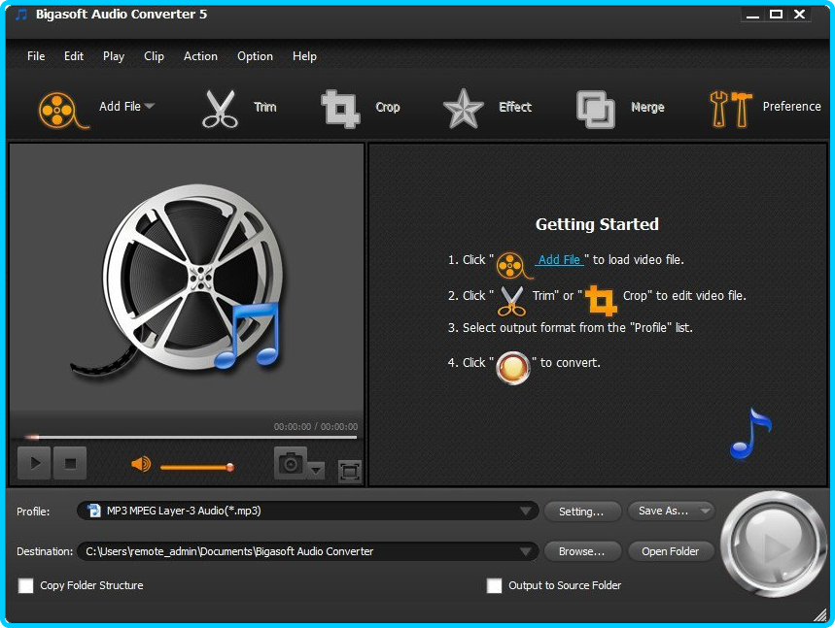Click the large round Convert button
835x628 pixels.
pos(773,545)
